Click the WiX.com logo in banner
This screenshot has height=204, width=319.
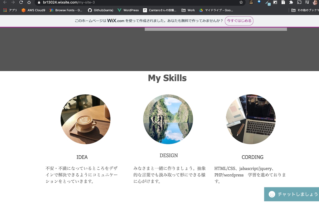(x=116, y=21)
